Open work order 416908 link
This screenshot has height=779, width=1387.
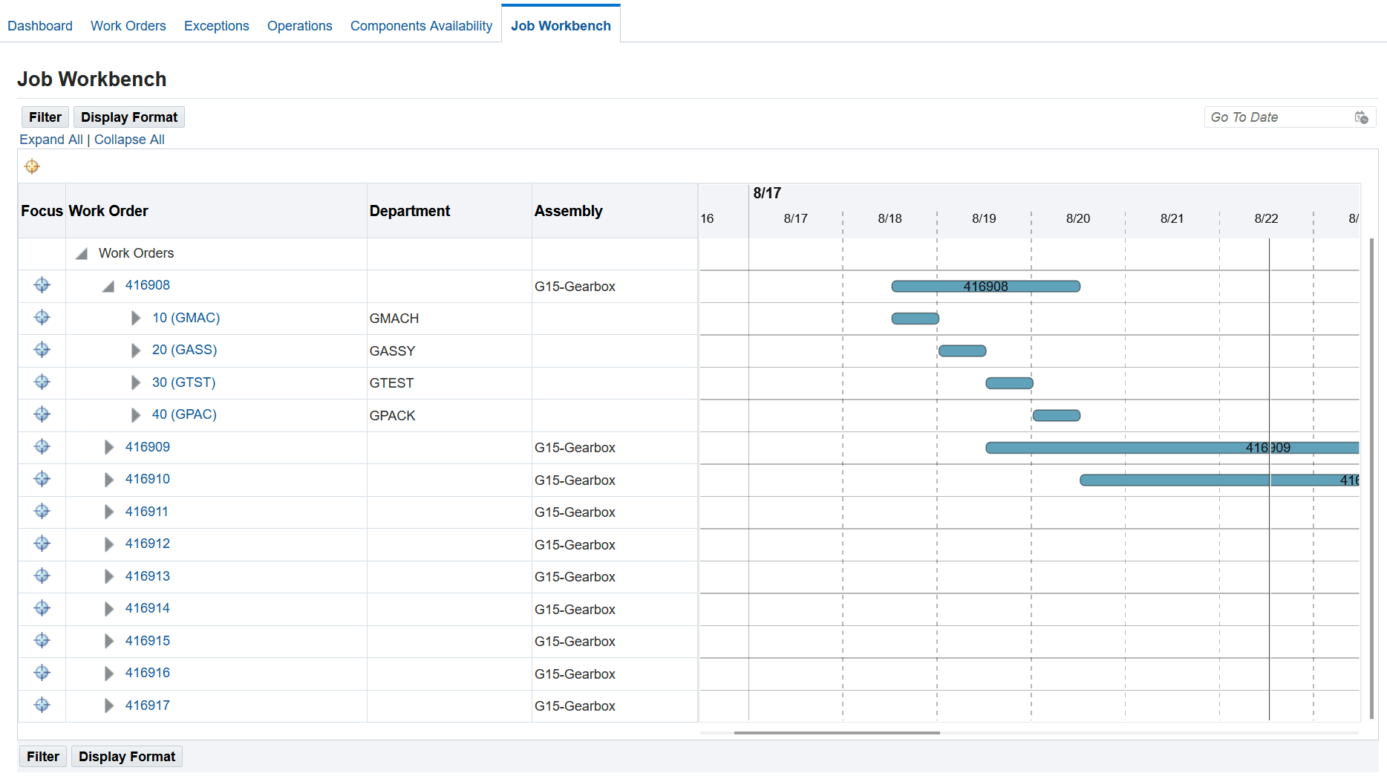point(148,285)
